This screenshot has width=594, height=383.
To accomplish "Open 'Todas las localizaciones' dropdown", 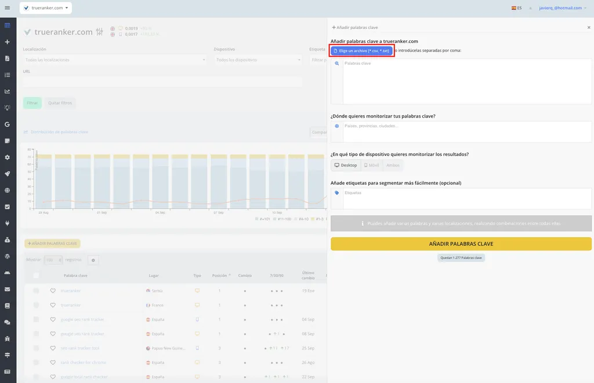I will (x=115, y=60).
